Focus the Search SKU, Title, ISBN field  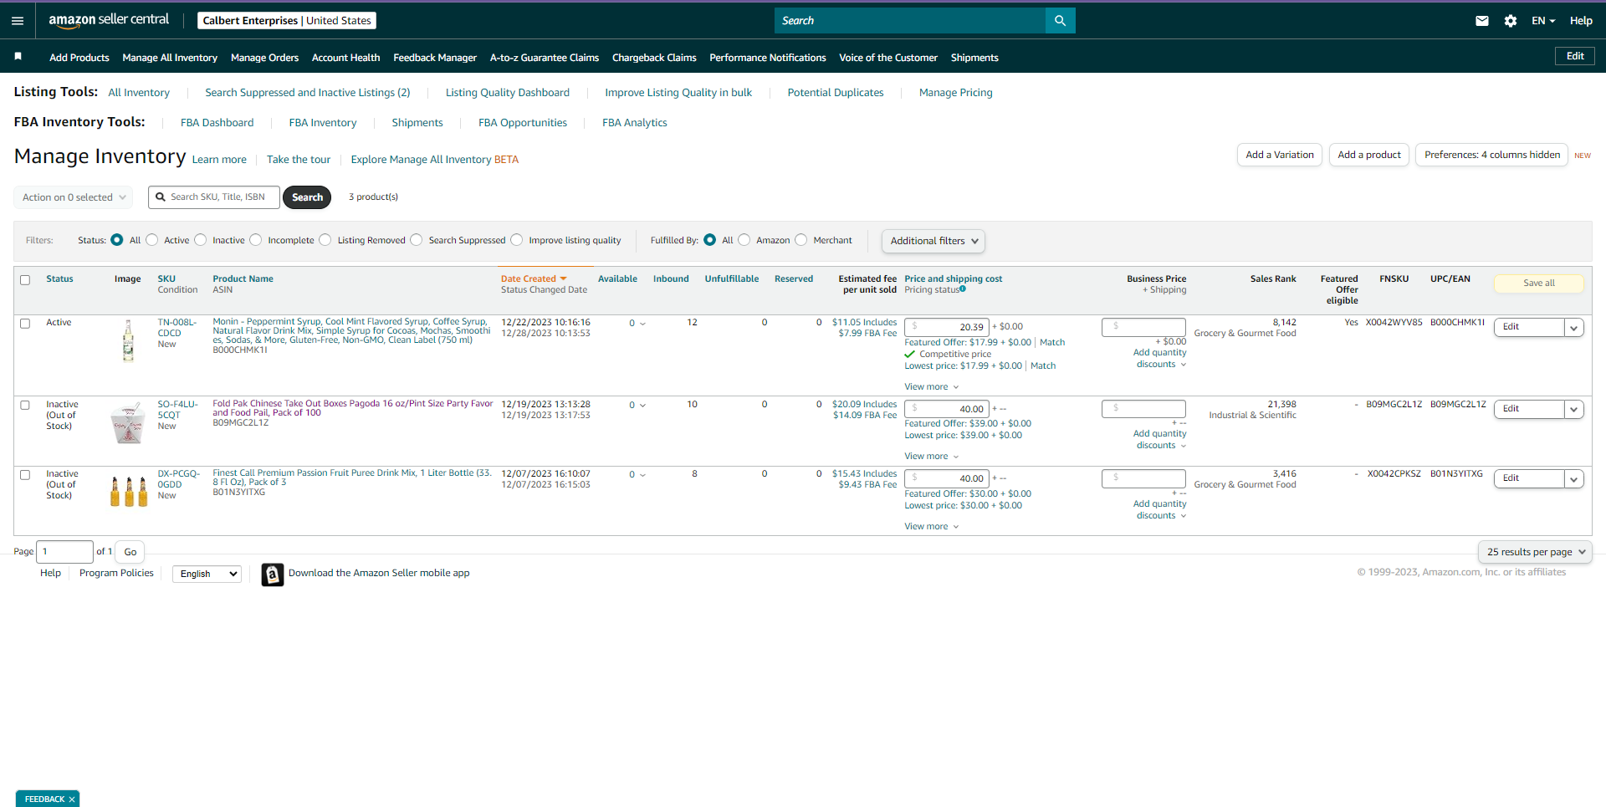(214, 197)
